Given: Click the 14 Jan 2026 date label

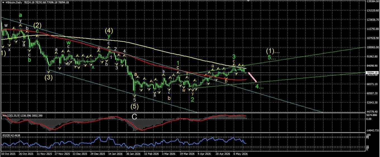Looking at the screenshot, I should (115, 154).
